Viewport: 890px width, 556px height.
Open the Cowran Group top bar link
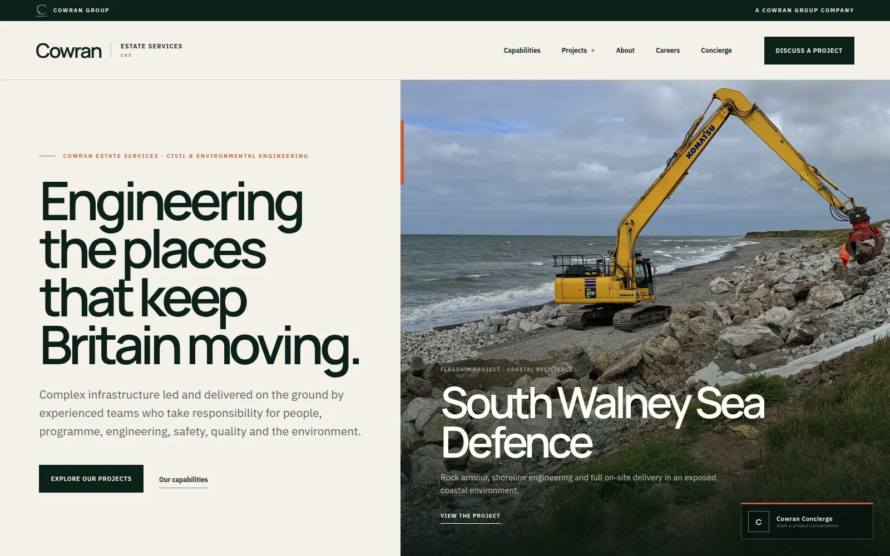(x=73, y=10)
